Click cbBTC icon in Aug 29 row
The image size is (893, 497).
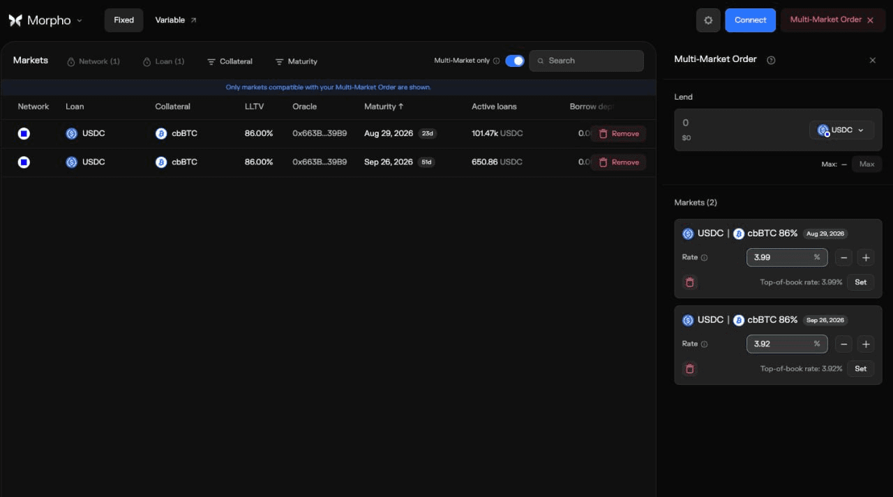(x=161, y=133)
